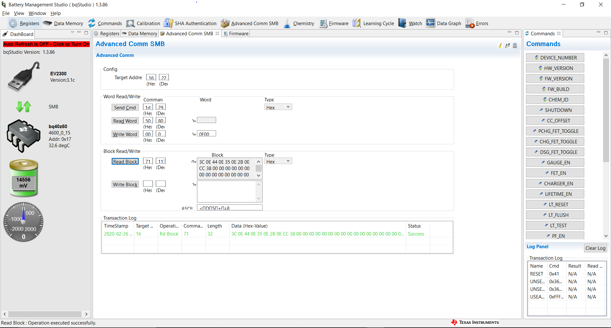
Task: Open Data Memory from the toolbar
Action: pyautogui.click(x=63, y=24)
